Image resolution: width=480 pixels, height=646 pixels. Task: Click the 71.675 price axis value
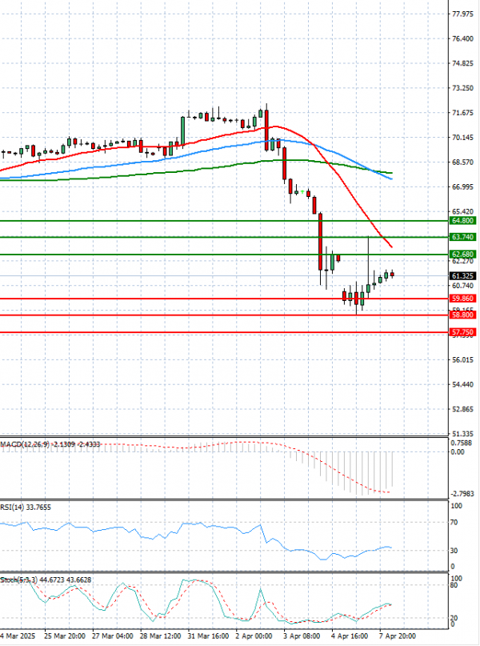pos(462,113)
